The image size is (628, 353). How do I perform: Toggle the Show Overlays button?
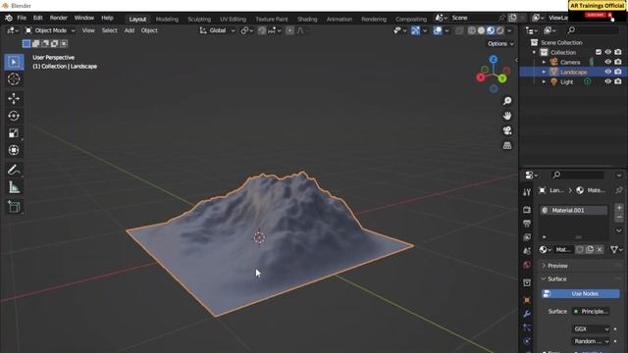438,30
